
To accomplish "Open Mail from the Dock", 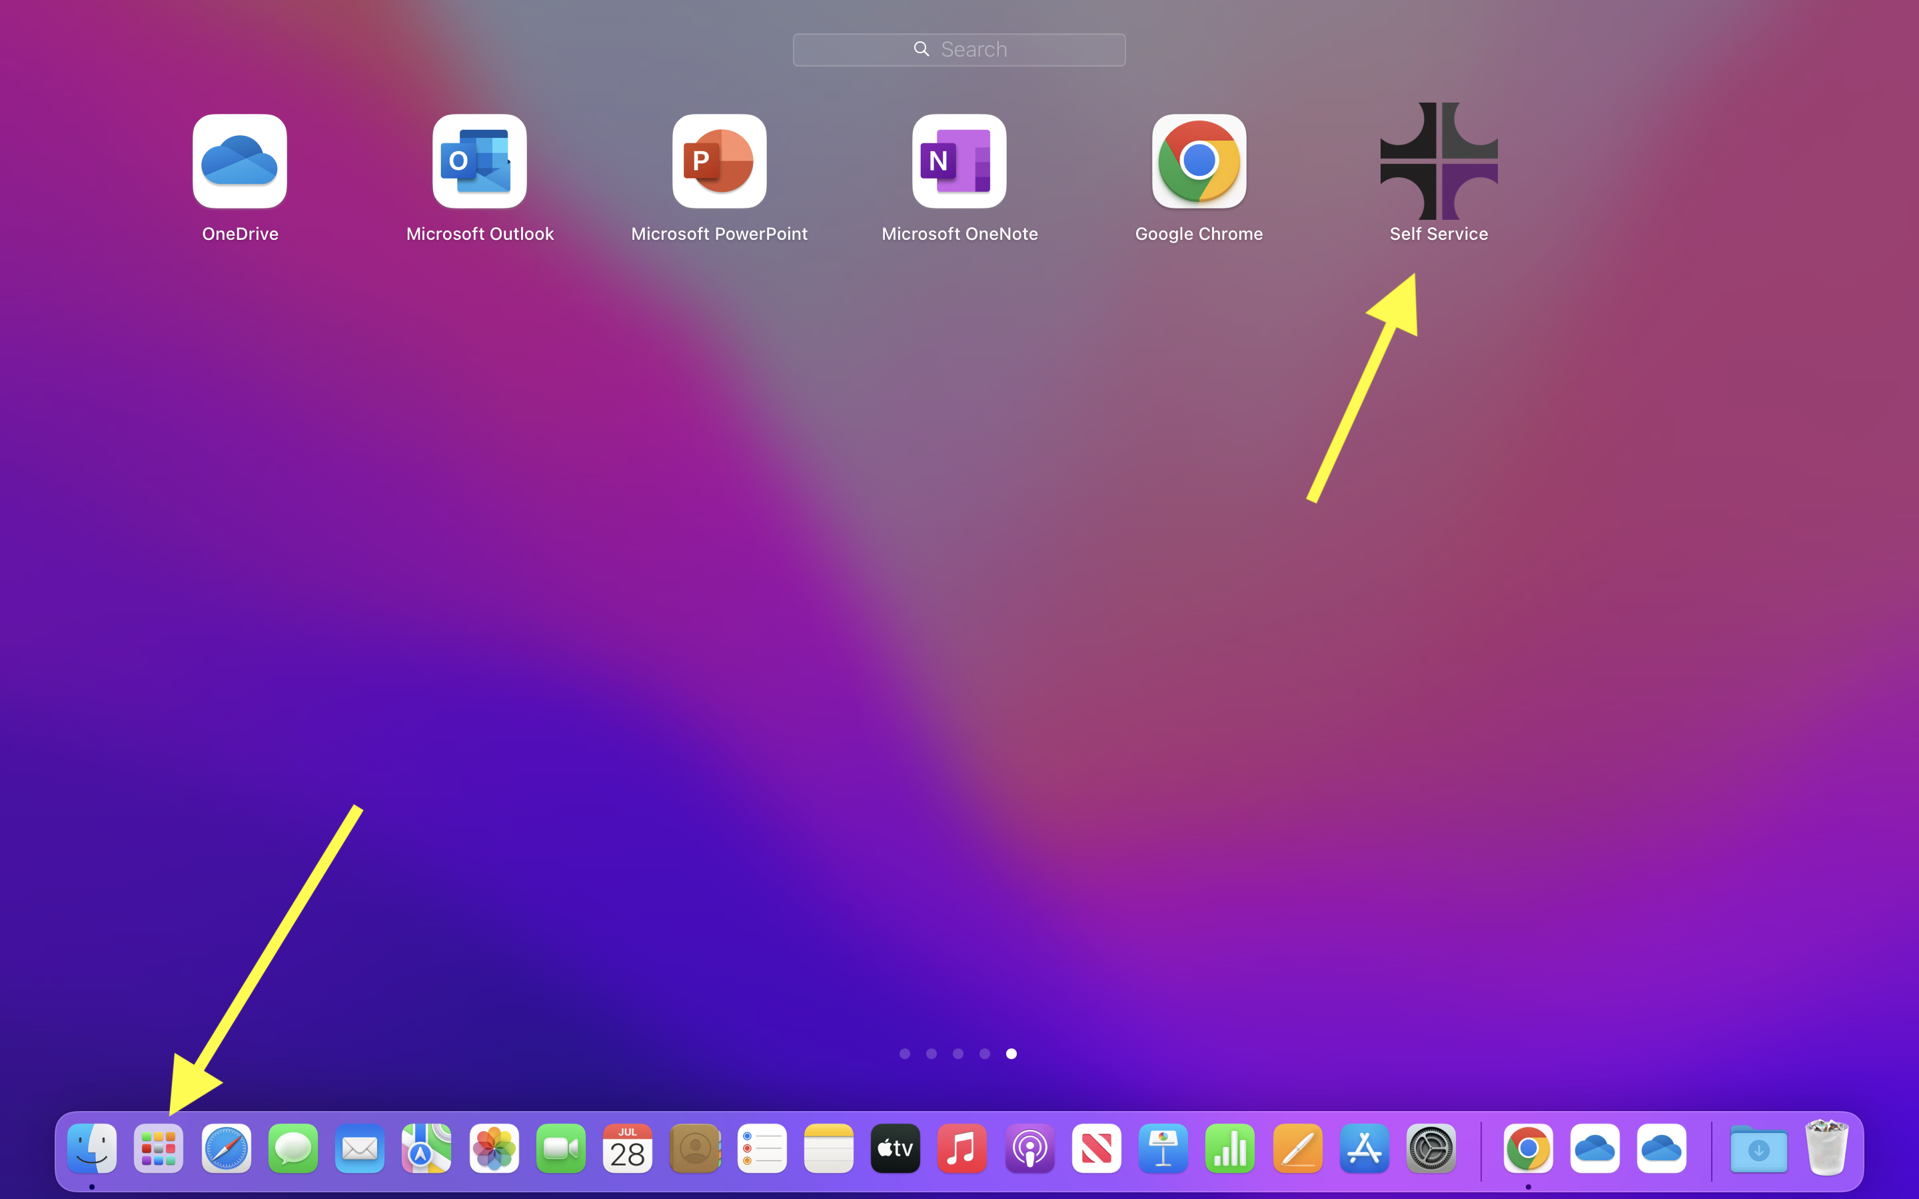I will pyautogui.click(x=360, y=1148).
